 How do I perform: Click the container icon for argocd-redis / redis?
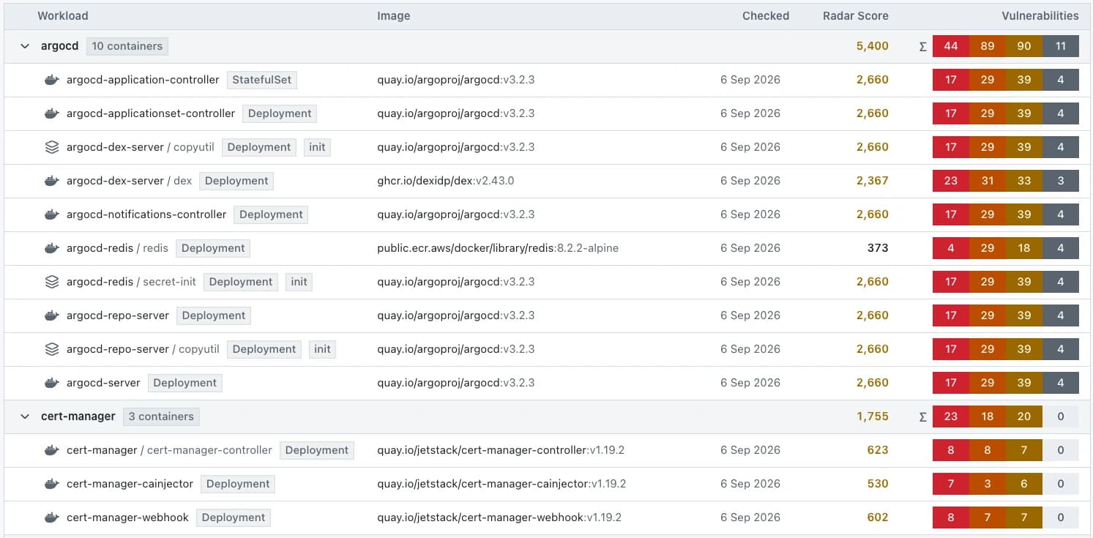[x=51, y=248]
